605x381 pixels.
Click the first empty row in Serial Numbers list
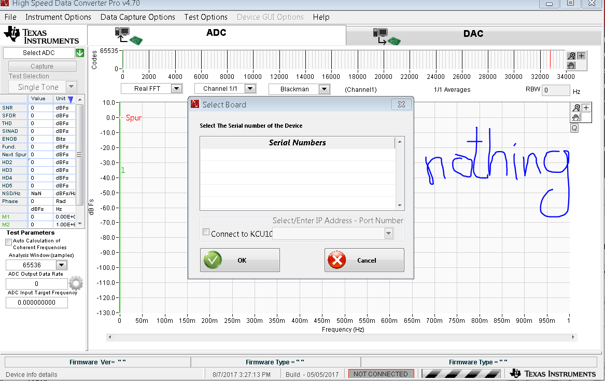[x=297, y=155]
